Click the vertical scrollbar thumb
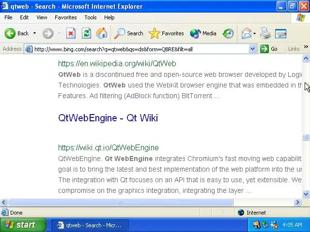The image size is (310, 232). point(306,137)
